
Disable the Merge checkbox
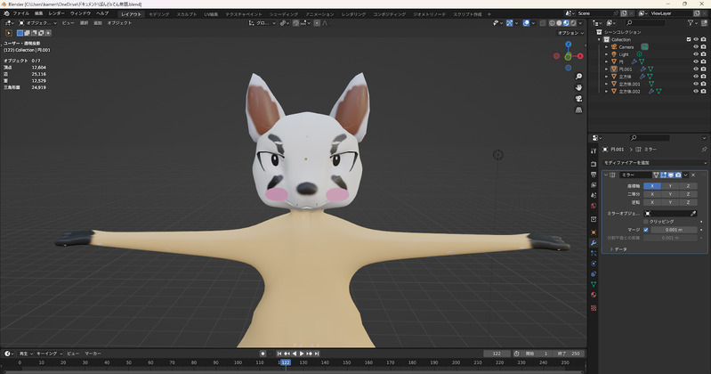[647, 230]
